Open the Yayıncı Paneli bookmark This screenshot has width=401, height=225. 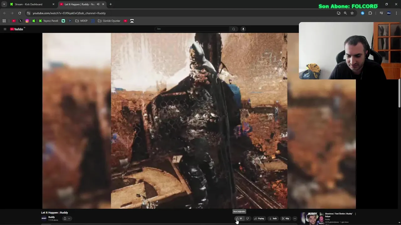tap(49, 21)
